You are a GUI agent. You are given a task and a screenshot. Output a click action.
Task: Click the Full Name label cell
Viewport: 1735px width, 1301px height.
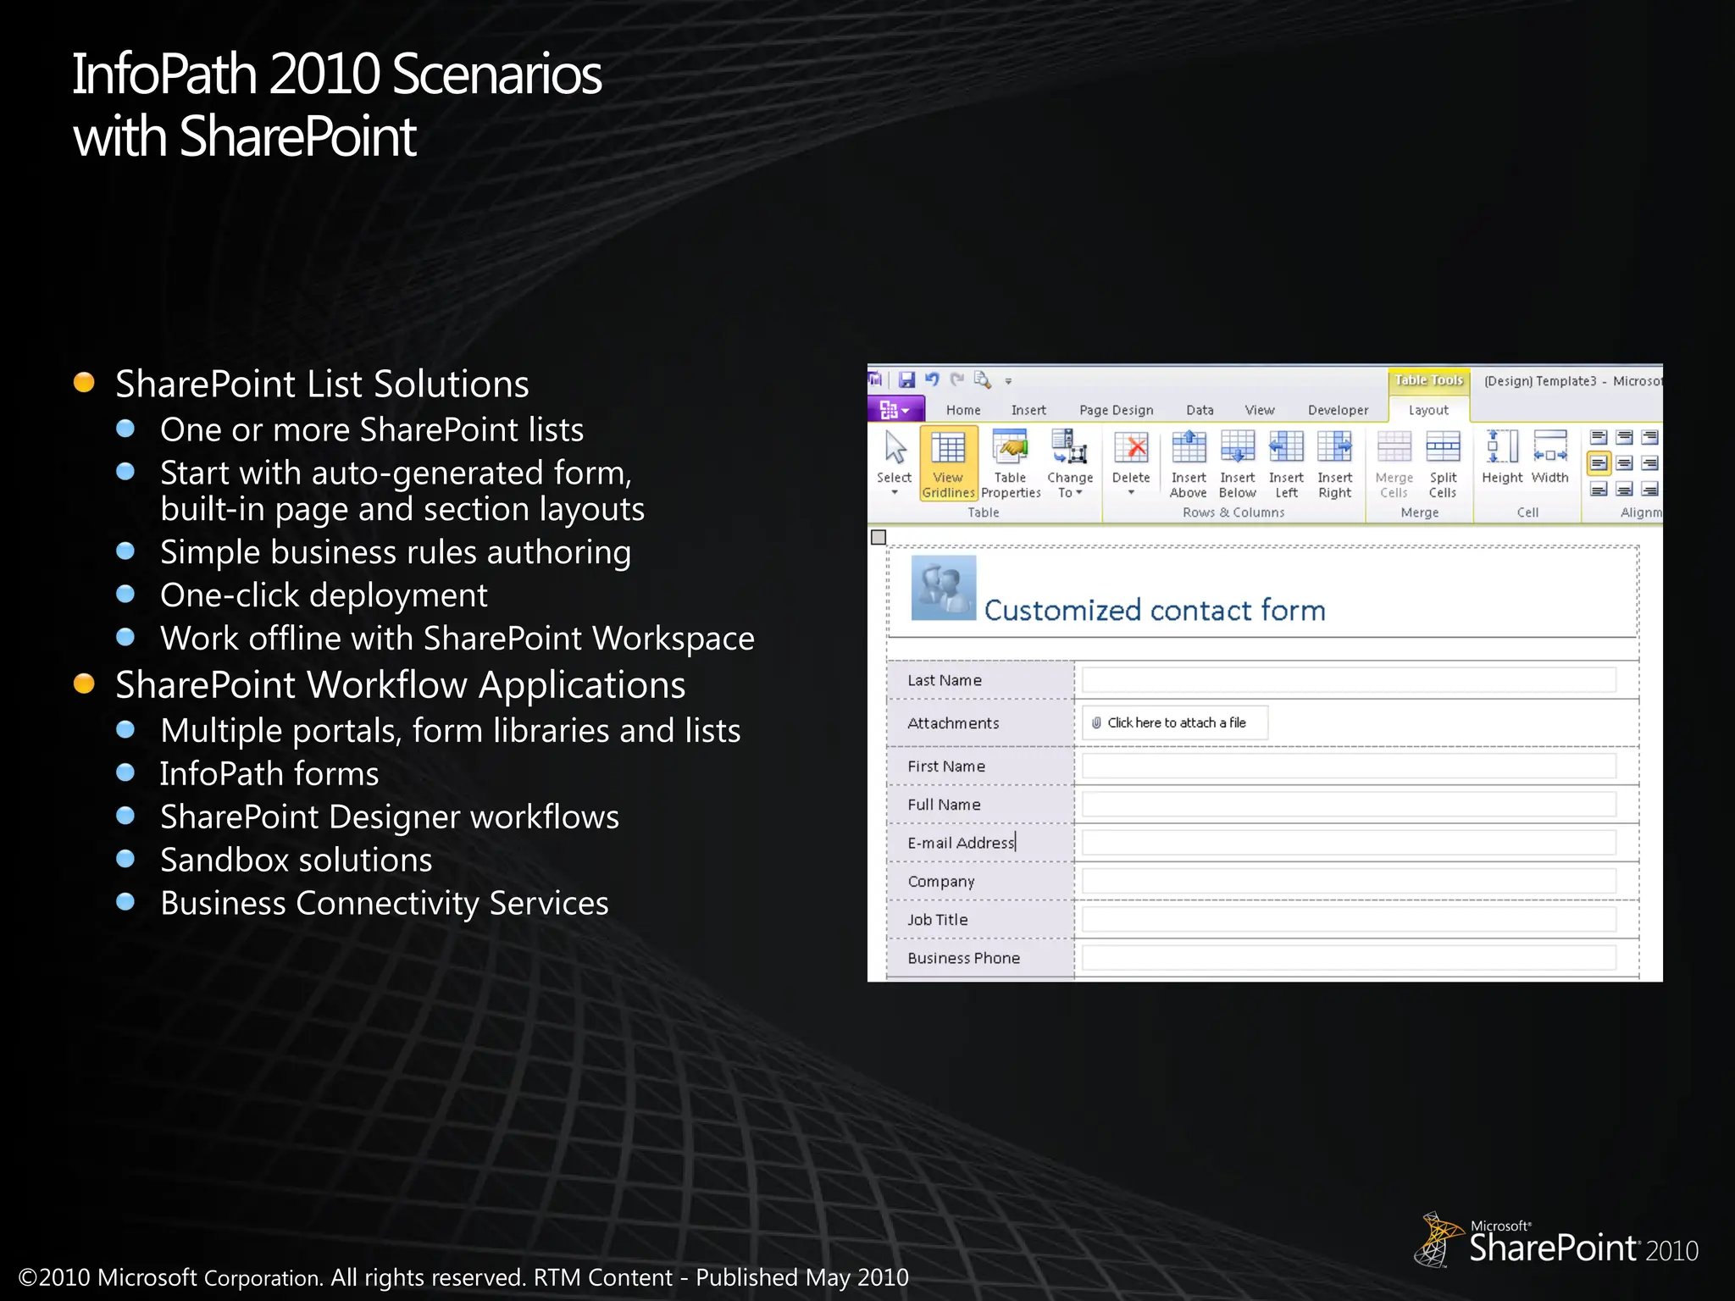click(x=981, y=805)
